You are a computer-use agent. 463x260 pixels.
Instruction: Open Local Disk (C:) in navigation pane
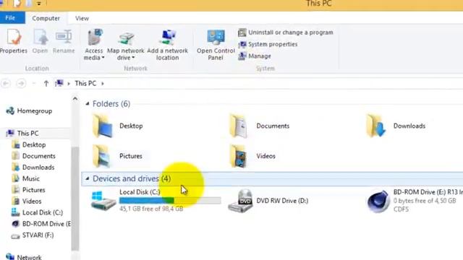[x=37, y=212]
